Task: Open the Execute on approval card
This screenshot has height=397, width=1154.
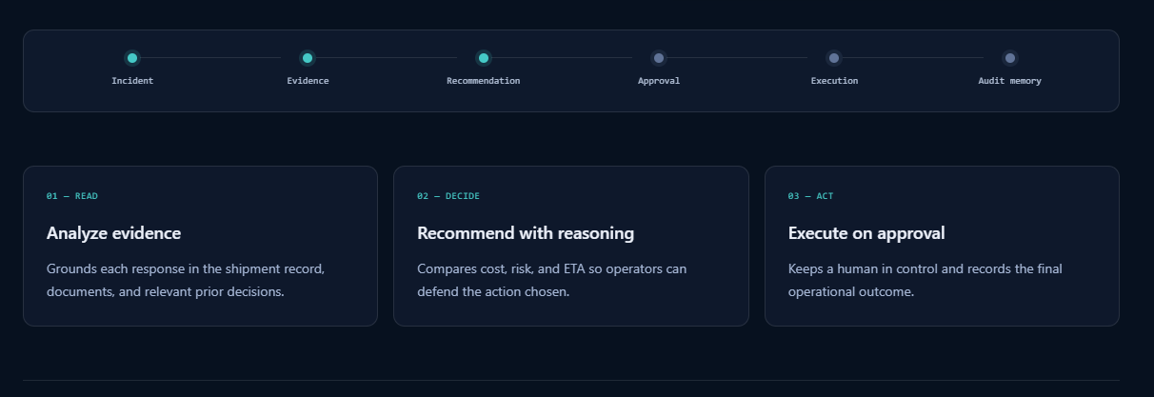Action: coord(942,247)
